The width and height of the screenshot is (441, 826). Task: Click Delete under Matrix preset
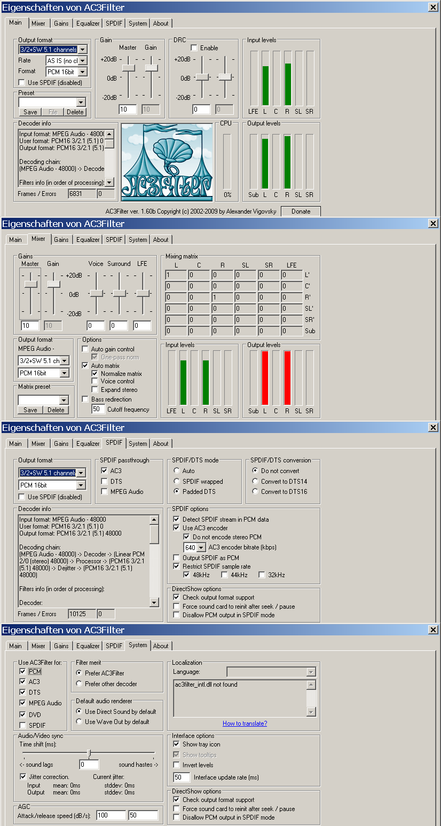(56, 410)
